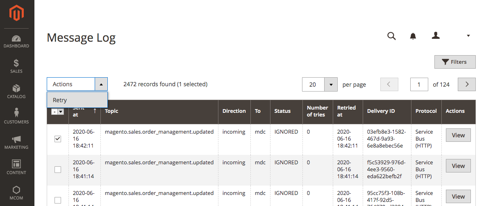The width and height of the screenshot is (484, 206).
Task: Open the MCOM sidebar menu
Action: [16, 193]
